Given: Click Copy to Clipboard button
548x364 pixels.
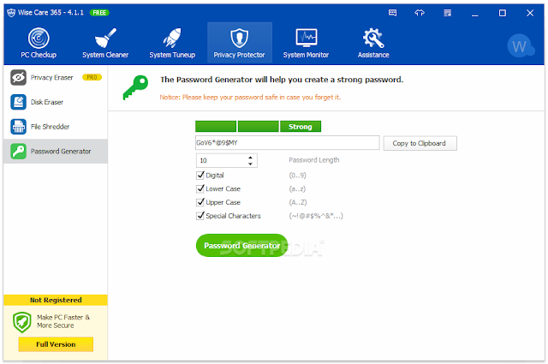Looking at the screenshot, I should 420,143.
